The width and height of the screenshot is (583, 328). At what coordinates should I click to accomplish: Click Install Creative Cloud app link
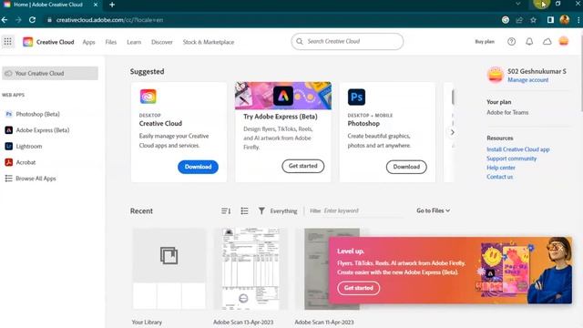point(518,149)
